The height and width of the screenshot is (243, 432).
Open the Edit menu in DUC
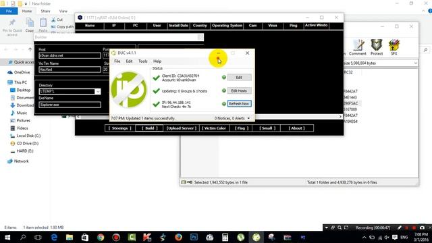tap(129, 61)
